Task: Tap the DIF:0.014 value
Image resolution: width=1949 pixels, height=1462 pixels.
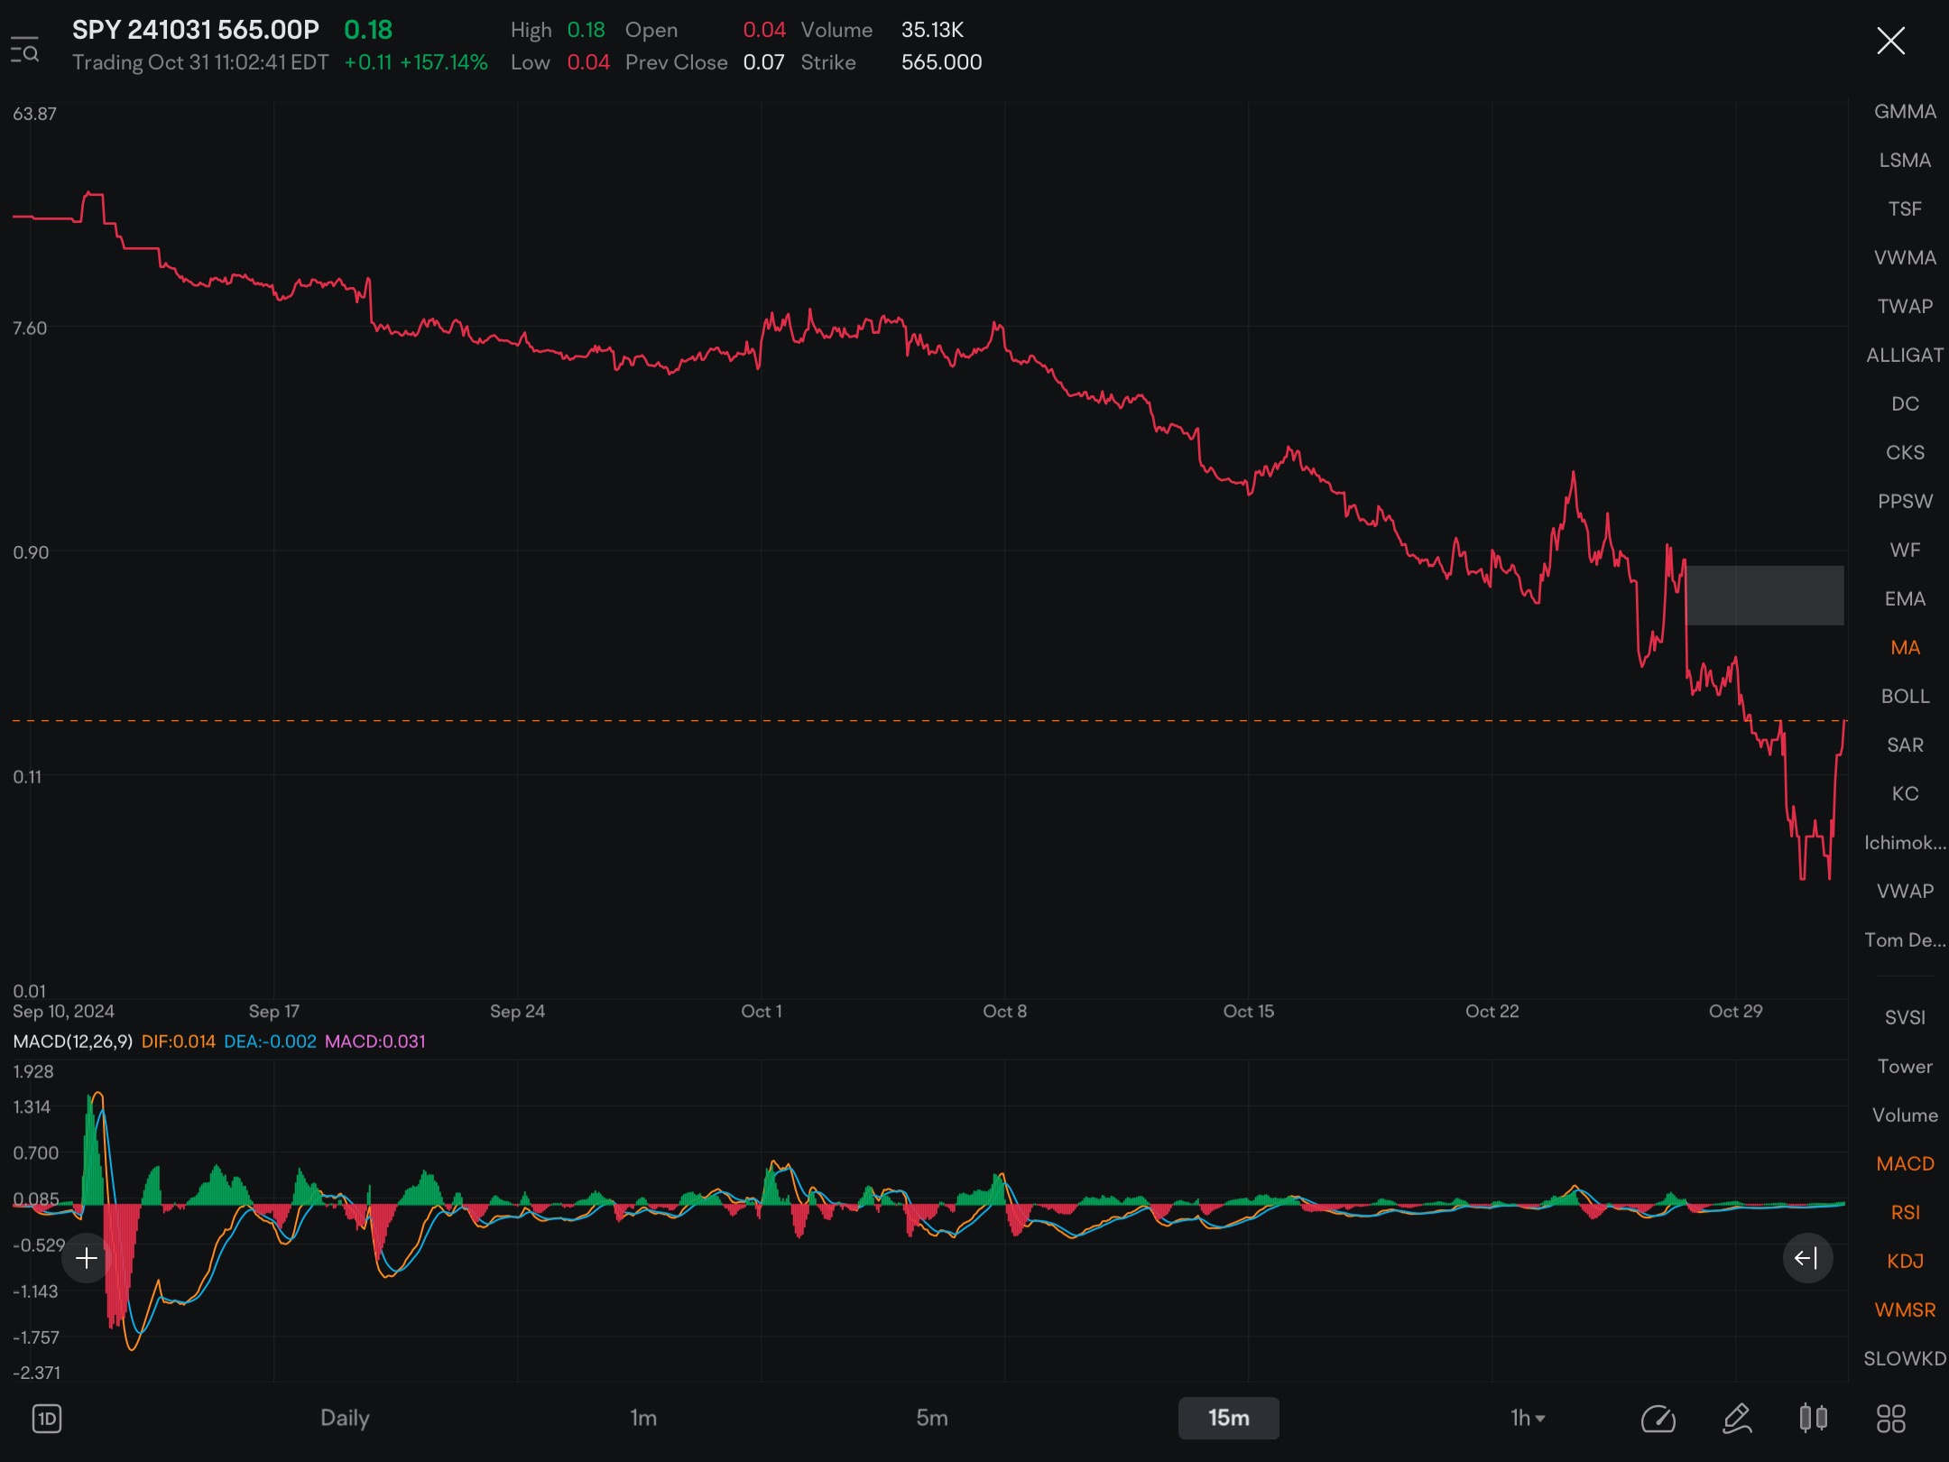Action: coord(179,1041)
